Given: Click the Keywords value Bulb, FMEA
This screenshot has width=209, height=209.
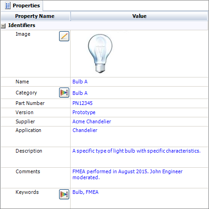Looking at the screenshot, I should click(85, 192).
